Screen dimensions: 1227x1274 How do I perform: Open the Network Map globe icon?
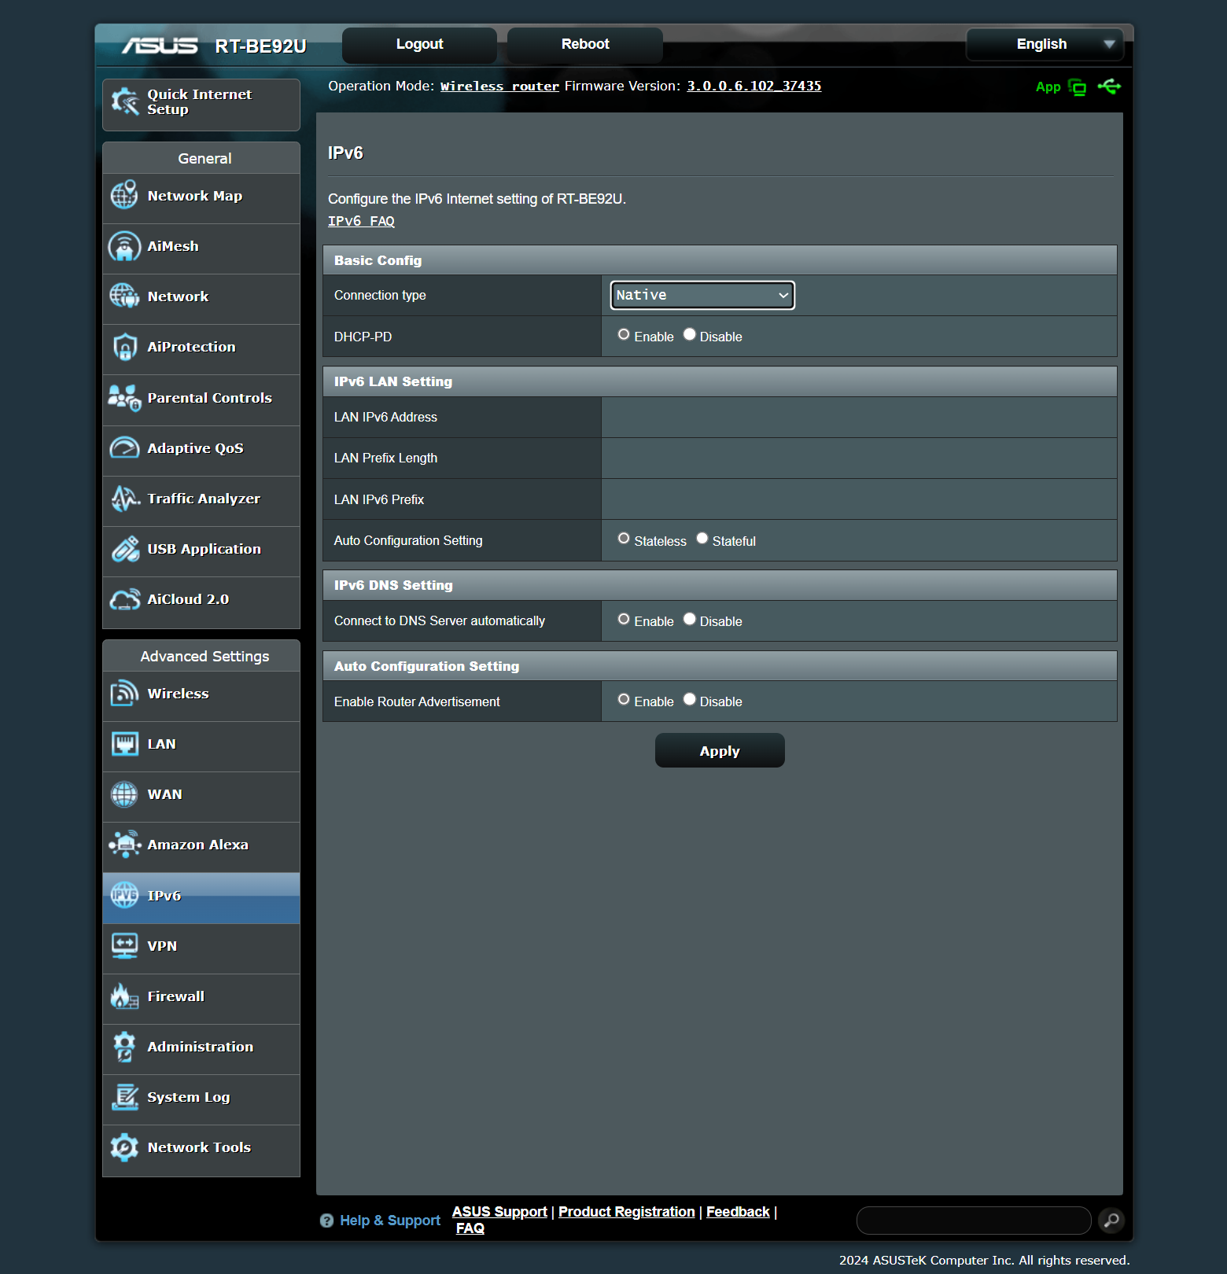(125, 195)
